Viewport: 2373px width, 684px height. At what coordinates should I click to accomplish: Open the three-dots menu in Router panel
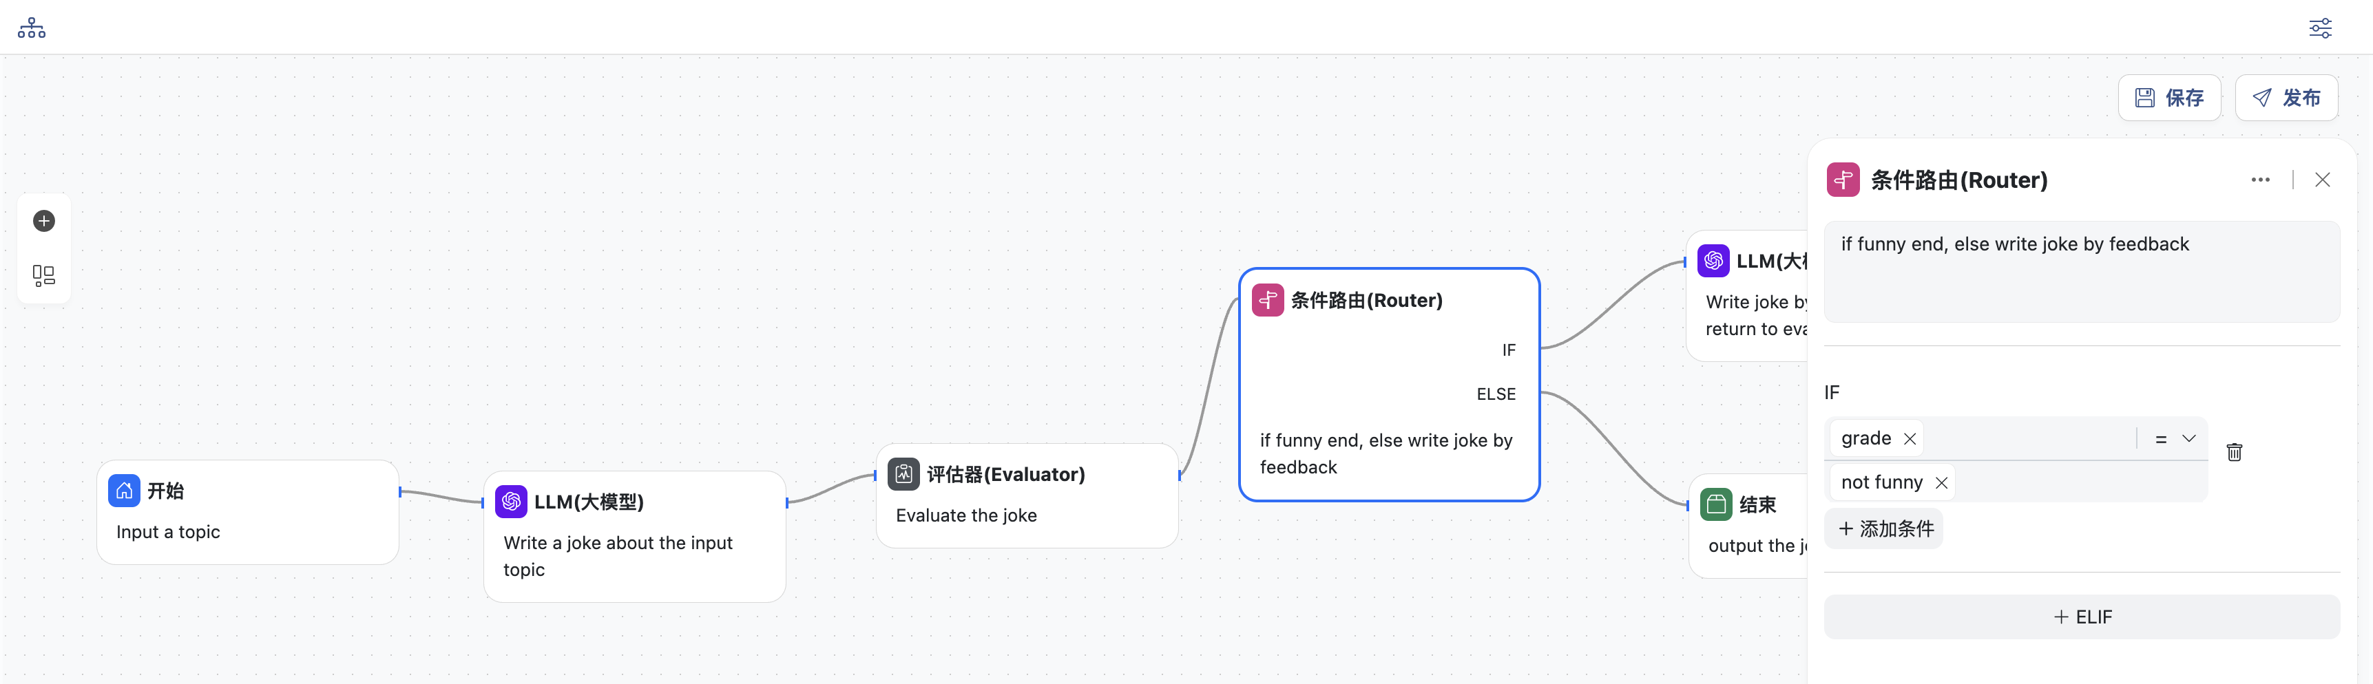(x=2259, y=180)
